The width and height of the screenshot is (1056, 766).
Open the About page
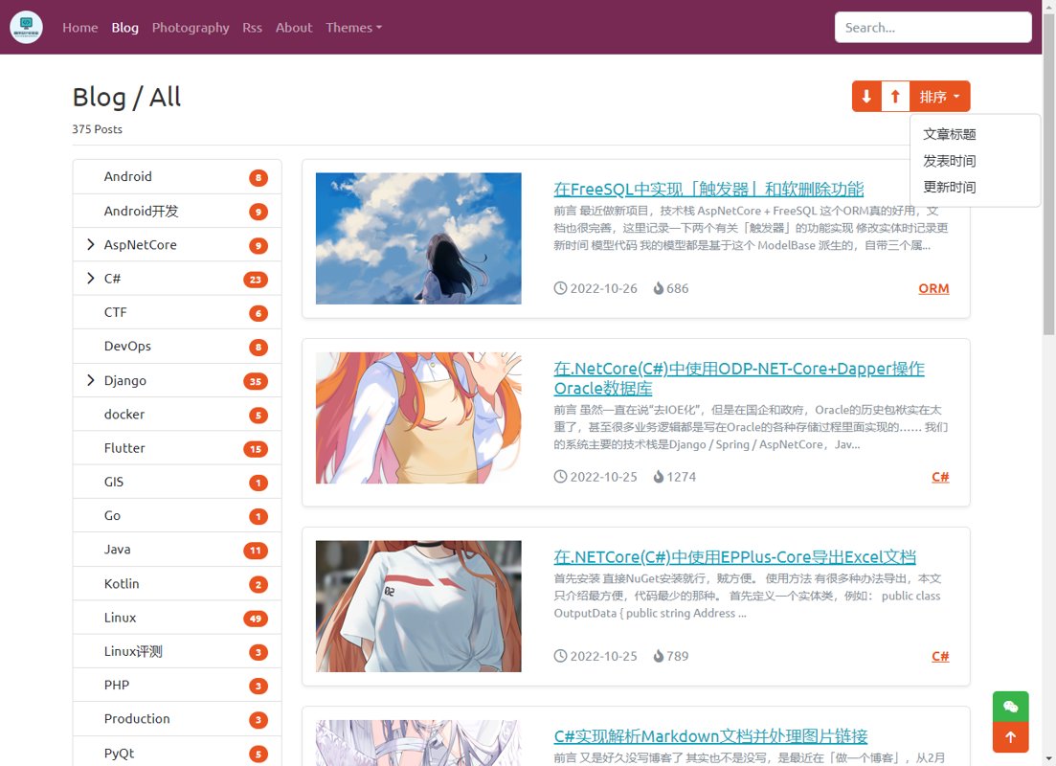point(294,28)
